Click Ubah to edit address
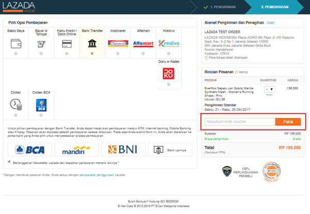Screen dimensions: 310x214 (x=270, y=23)
